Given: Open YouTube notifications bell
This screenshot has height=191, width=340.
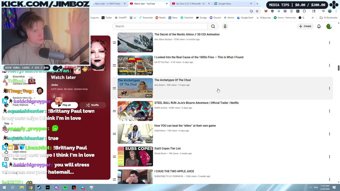Looking at the screenshot, I should [x=319, y=26].
